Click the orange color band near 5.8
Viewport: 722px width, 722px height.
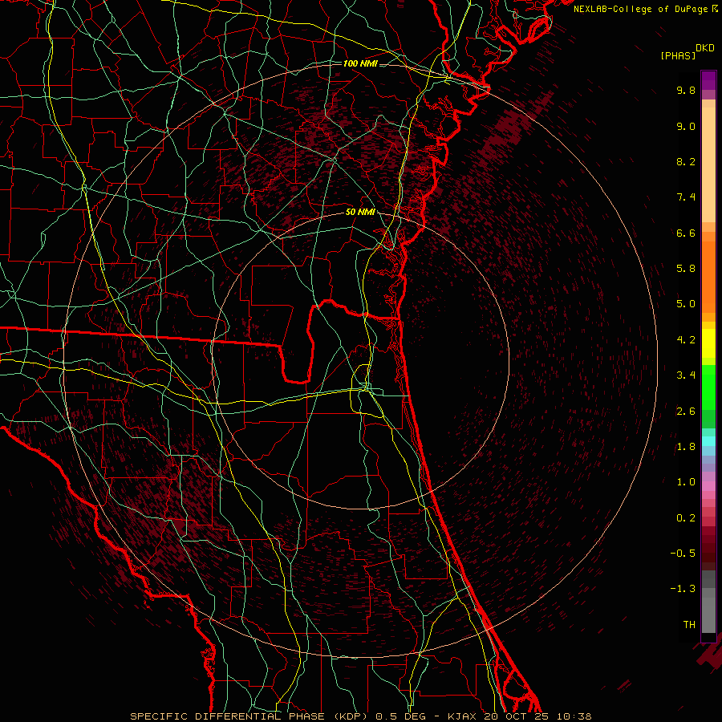[708, 269]
